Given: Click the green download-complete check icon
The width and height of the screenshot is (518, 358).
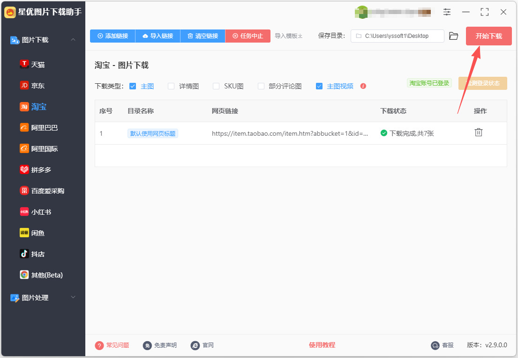Looking at the screenshot, I should point(383,133).
